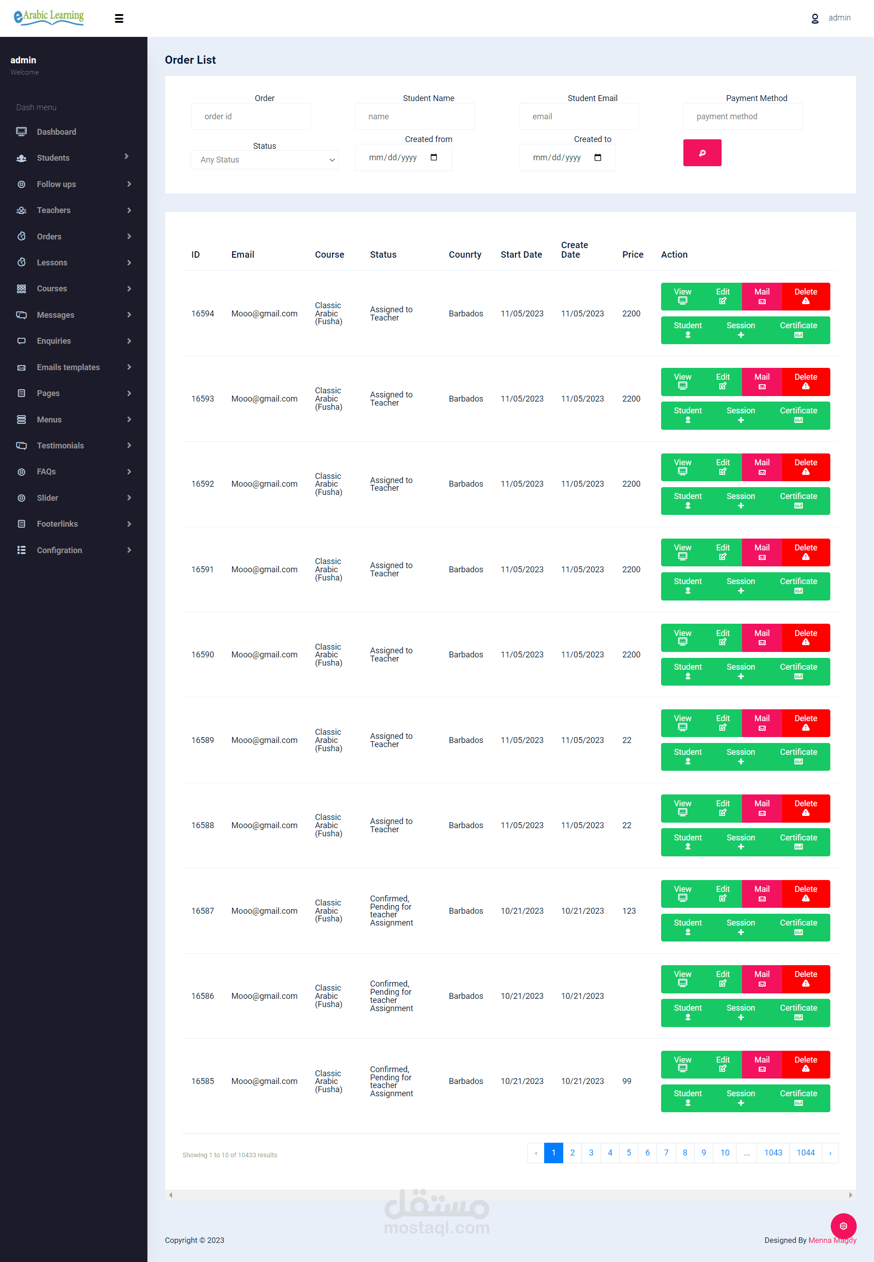Open Created from calendar picker icon
Screen dimensions: 874x1262
[434, 158]
